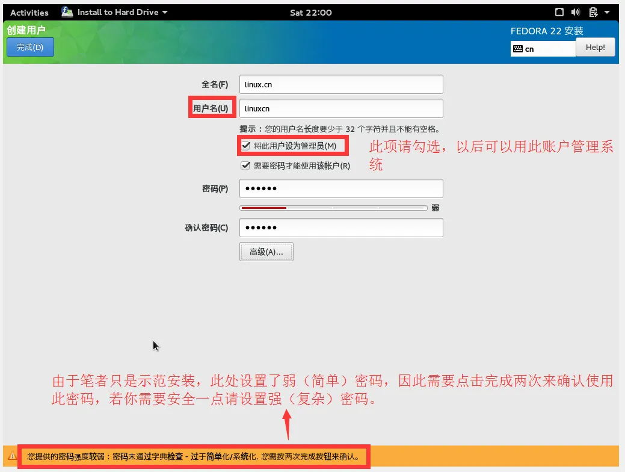The image size is (625, 472).
Task: Toggle 需要密码才能使用该帐户(R) checkbox
Action: (245, 166)
